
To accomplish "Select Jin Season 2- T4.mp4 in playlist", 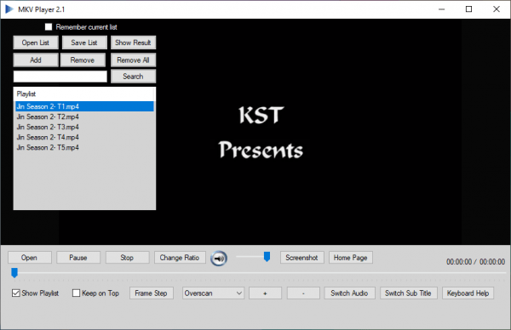I will pyautogui.click(x=84, y=137).
